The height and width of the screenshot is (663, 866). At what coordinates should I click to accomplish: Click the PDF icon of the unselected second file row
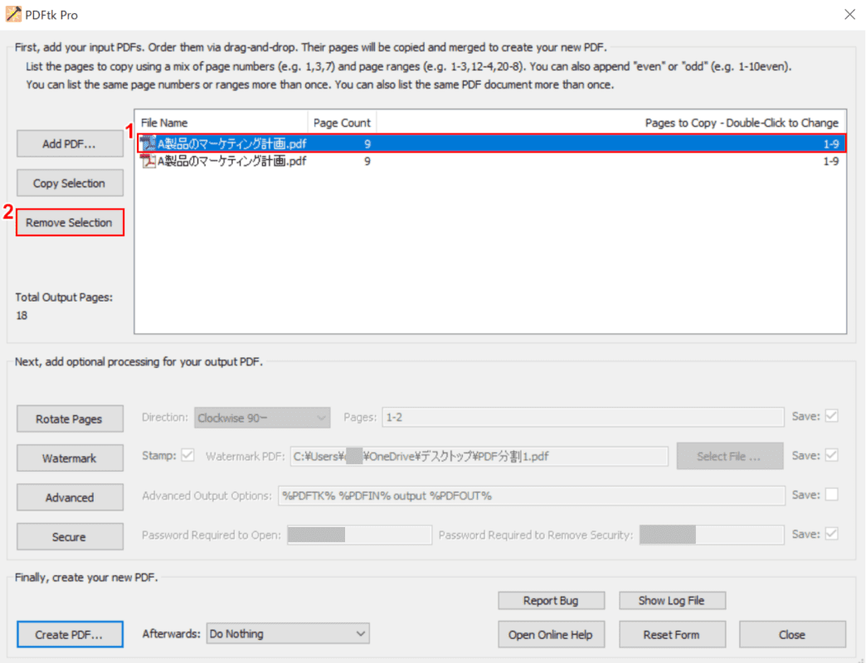(148, 161)
